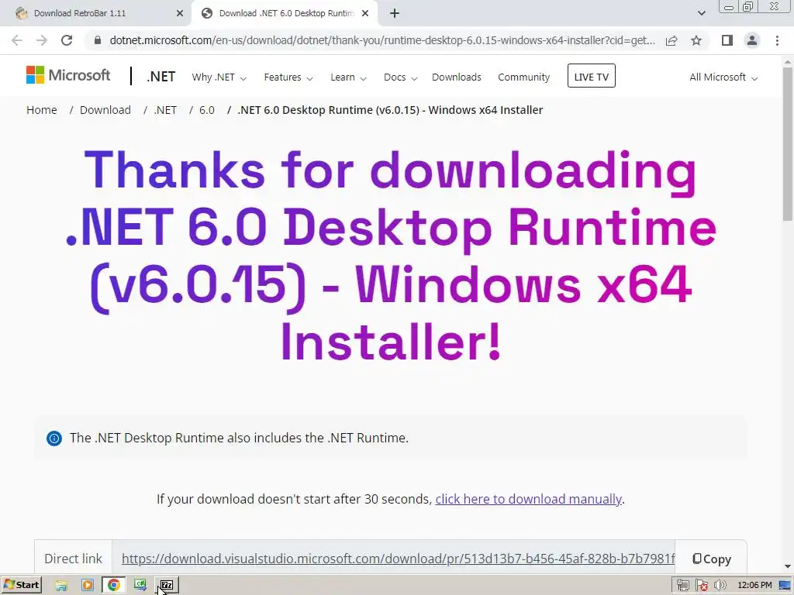Open the Downloads nav item
This screenshot has width=794, height=595.
pyautogui.click(x=456, y=77)
